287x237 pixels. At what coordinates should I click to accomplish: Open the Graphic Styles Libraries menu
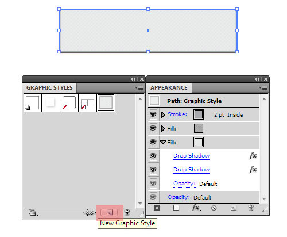pyautogui.click(x=33, y=213)
